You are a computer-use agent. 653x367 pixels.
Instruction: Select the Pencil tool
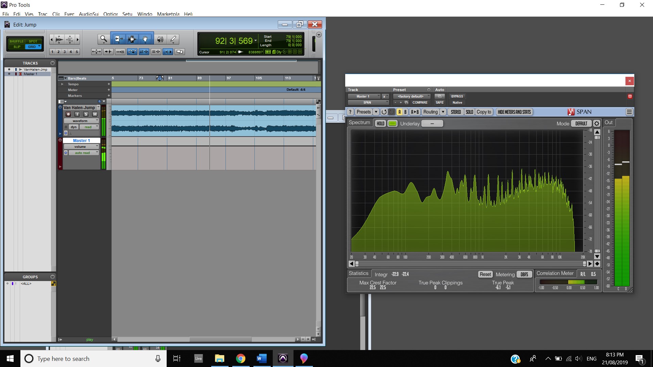[173, 39]
